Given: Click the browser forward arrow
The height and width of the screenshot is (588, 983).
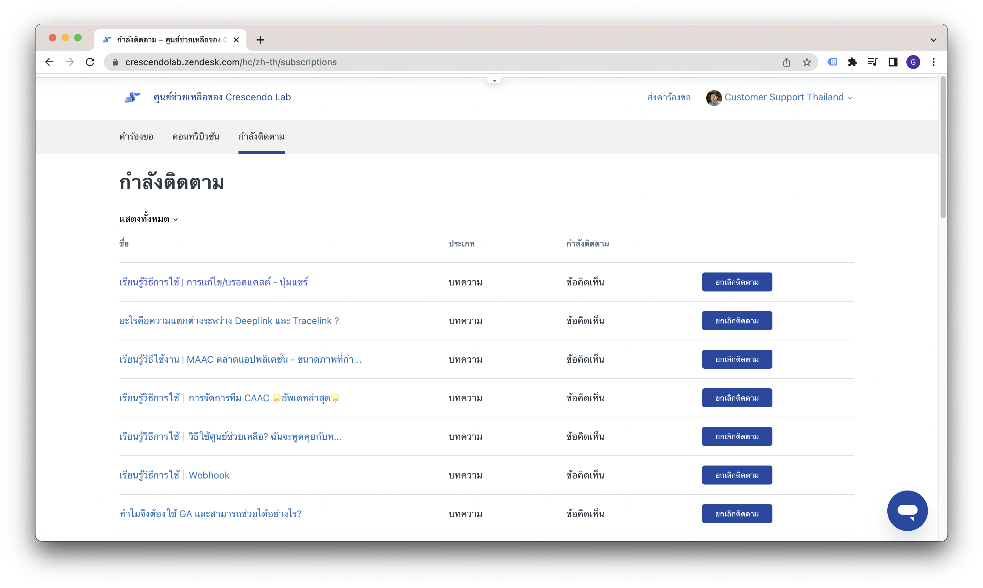Looking at the screenshot, I should click(70, 62).
